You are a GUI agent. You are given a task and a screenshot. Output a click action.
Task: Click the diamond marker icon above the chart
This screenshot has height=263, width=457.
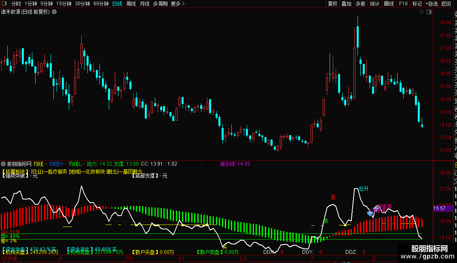click(x=421, y=12)
